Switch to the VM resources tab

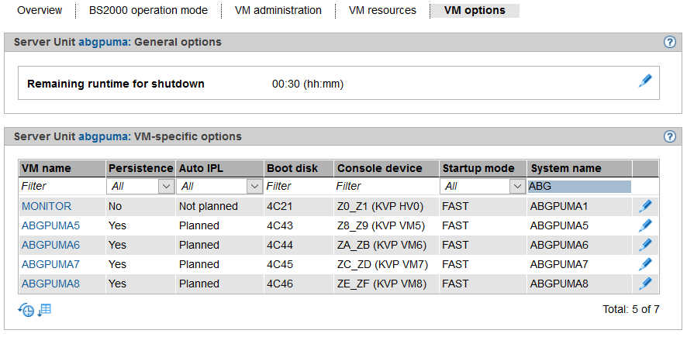[382, 11]
